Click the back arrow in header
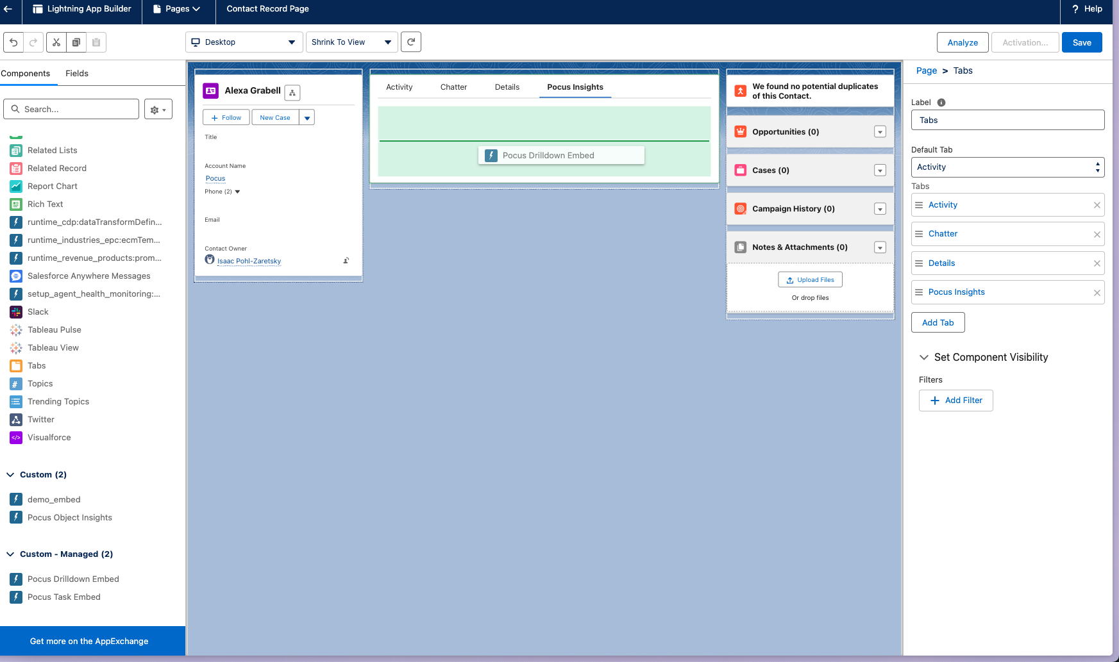This screenshot has height=662, width=1119. coord(8,9)
